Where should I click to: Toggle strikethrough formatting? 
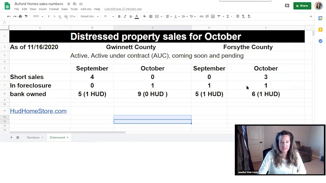pyautogui.click(x=131, y=16)
